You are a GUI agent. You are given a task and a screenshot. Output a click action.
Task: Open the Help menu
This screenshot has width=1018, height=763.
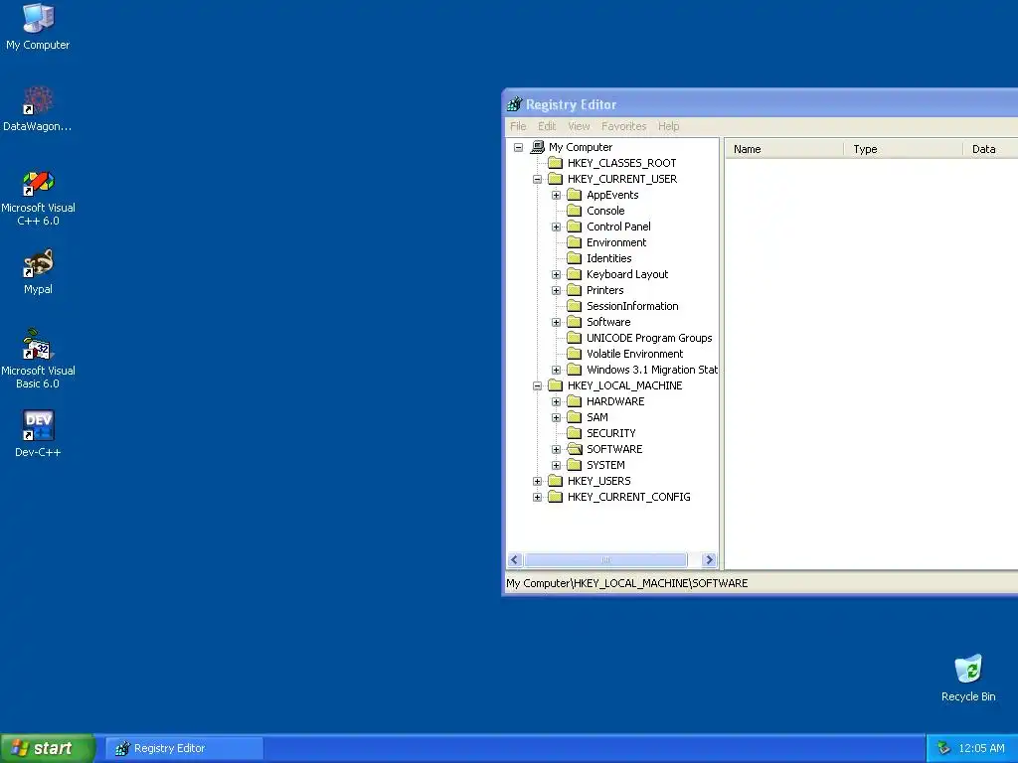(x=668, y=126)
